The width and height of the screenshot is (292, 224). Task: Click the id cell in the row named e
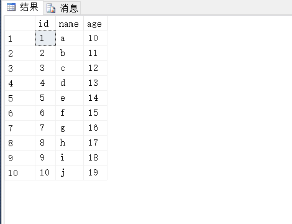coord(45,98)
